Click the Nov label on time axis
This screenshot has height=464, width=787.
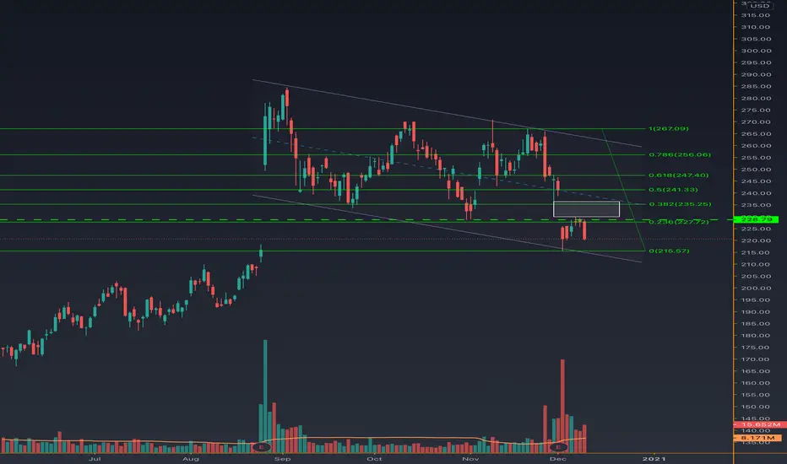click(469, 458)
